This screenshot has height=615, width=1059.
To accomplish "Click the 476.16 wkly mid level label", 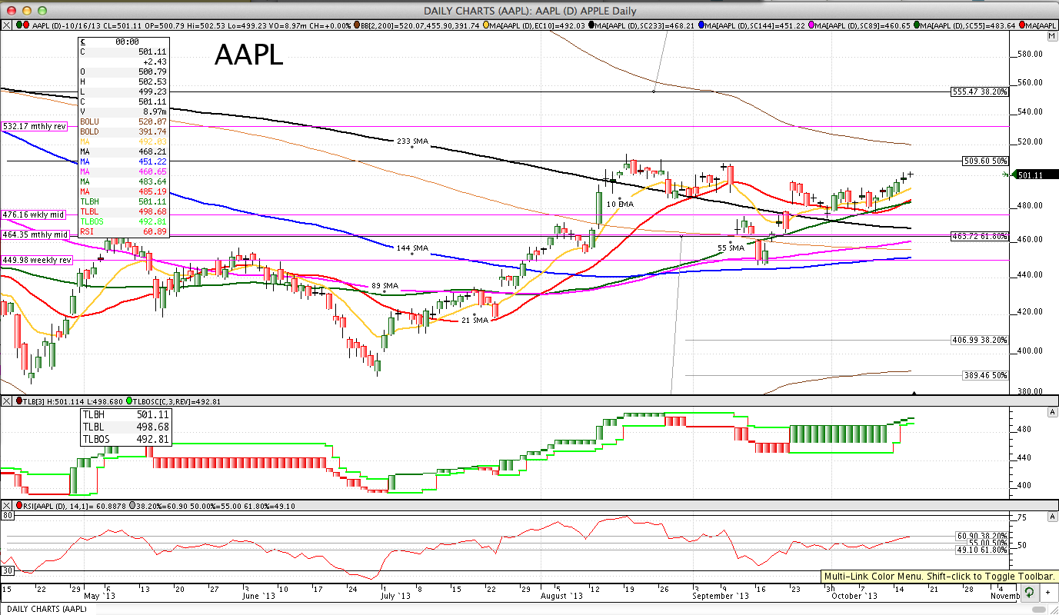I will pos(35,214).
